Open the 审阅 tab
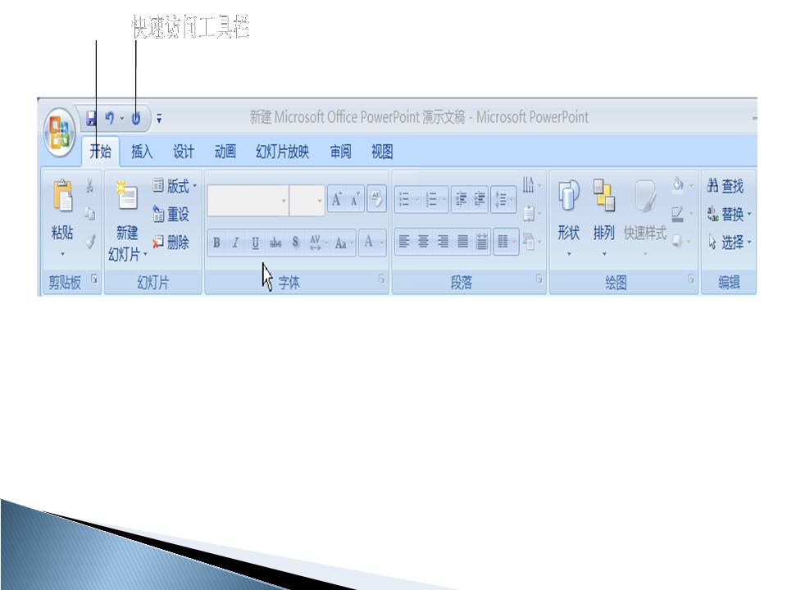The height and width of the screenshot is (590, 787). pyautogui.click(x=340, y=151)
